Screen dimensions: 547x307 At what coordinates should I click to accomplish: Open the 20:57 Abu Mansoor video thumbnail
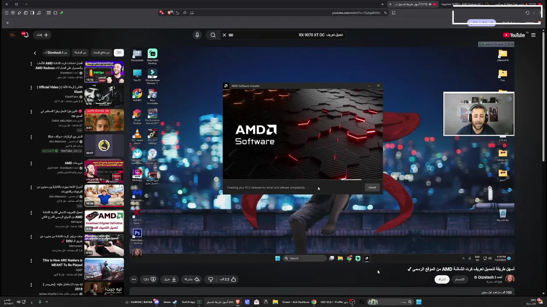[104, 145]
